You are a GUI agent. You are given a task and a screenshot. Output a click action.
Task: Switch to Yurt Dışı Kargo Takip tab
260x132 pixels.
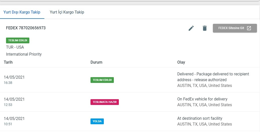(x=22, y=12)
